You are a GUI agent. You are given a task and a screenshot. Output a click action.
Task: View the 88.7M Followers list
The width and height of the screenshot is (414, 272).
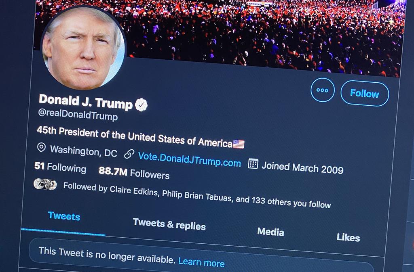(x=134, y=173)
